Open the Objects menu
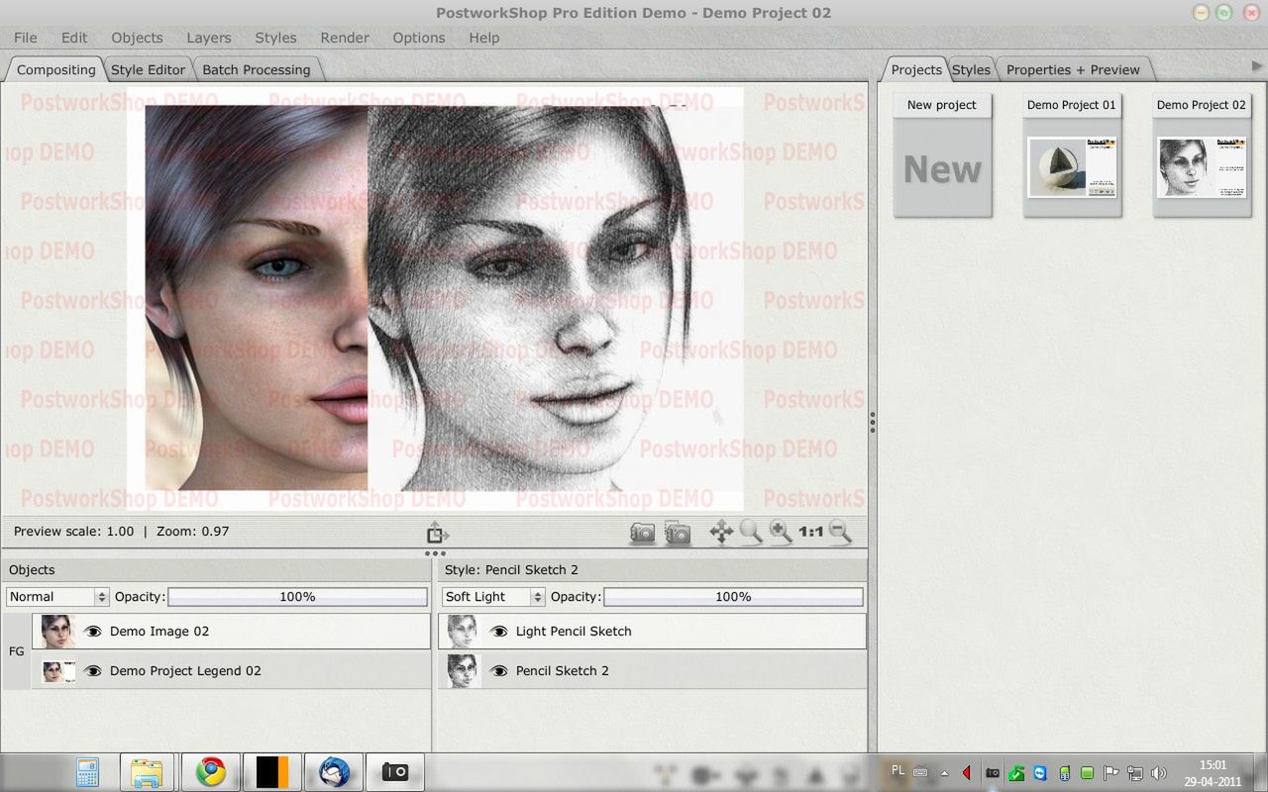Viewport: 1268px width, 792px height. pyautogui.click(x=137, y=38)
